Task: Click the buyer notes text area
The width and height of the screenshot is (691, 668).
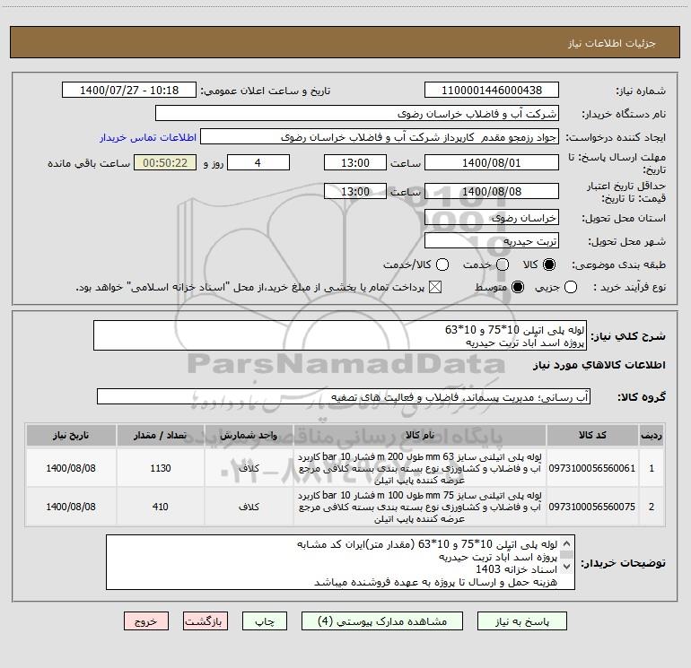Action: coord(340,562)
